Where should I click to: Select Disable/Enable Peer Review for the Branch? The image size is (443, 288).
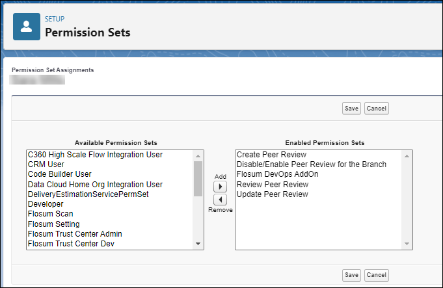coord(312,164)
